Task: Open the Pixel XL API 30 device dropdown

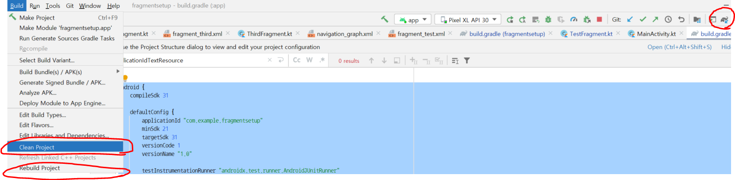Action: (x=468, y=20)
